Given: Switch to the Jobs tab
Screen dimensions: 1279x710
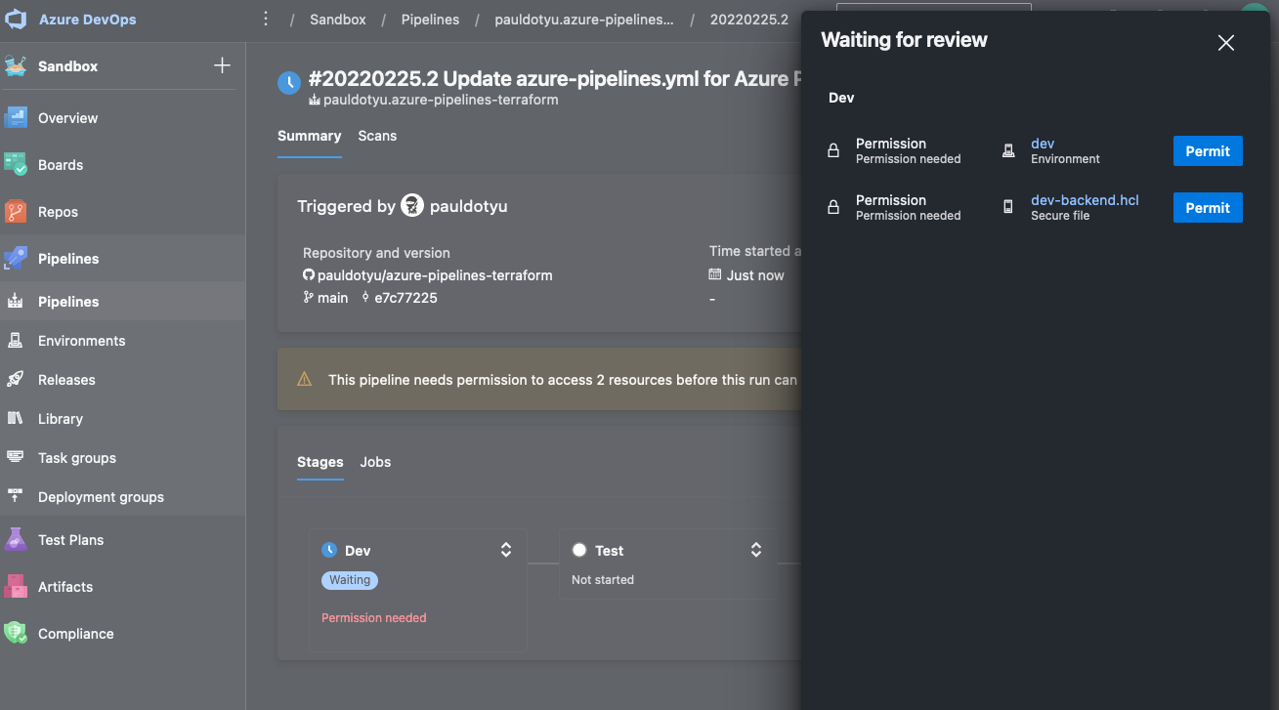Looking at the screenshot, I should click(375, 462).
